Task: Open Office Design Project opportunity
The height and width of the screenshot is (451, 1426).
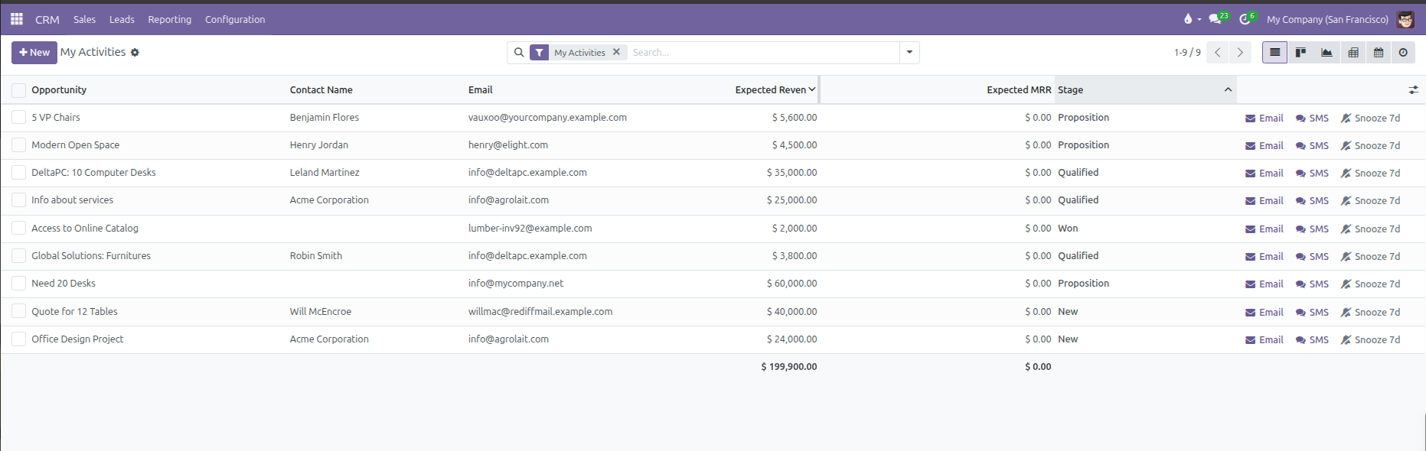Action: click(77, 339)
